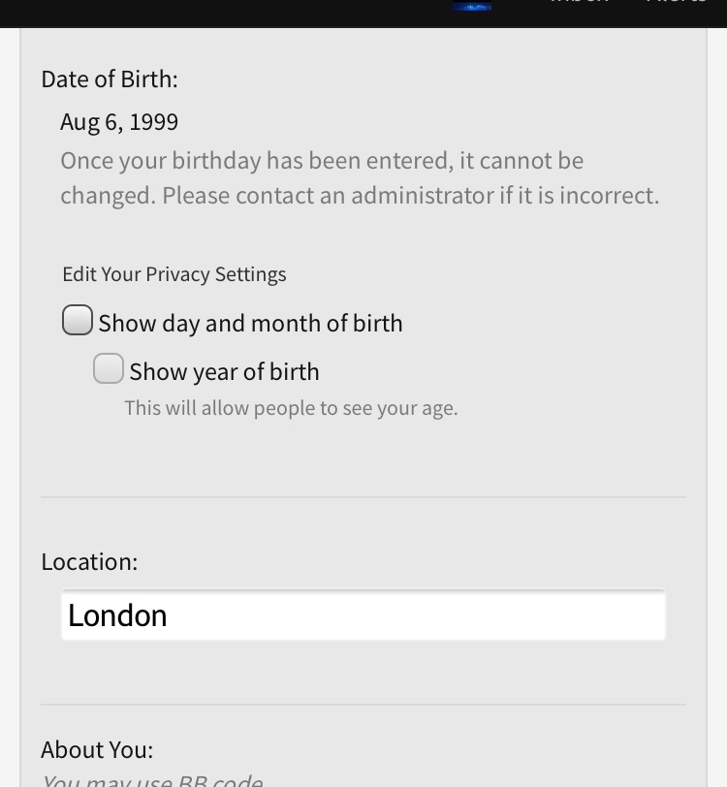Click the divider line above About You

pos(363,705)
